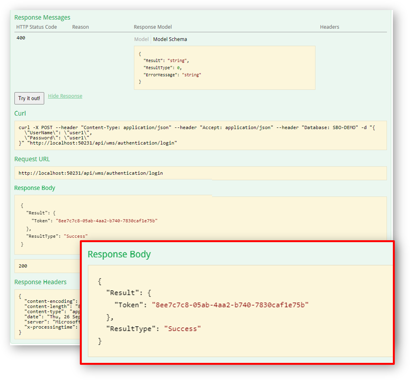Switch to the Model tab
Viewport: 410px width, 380px height.
141,39
